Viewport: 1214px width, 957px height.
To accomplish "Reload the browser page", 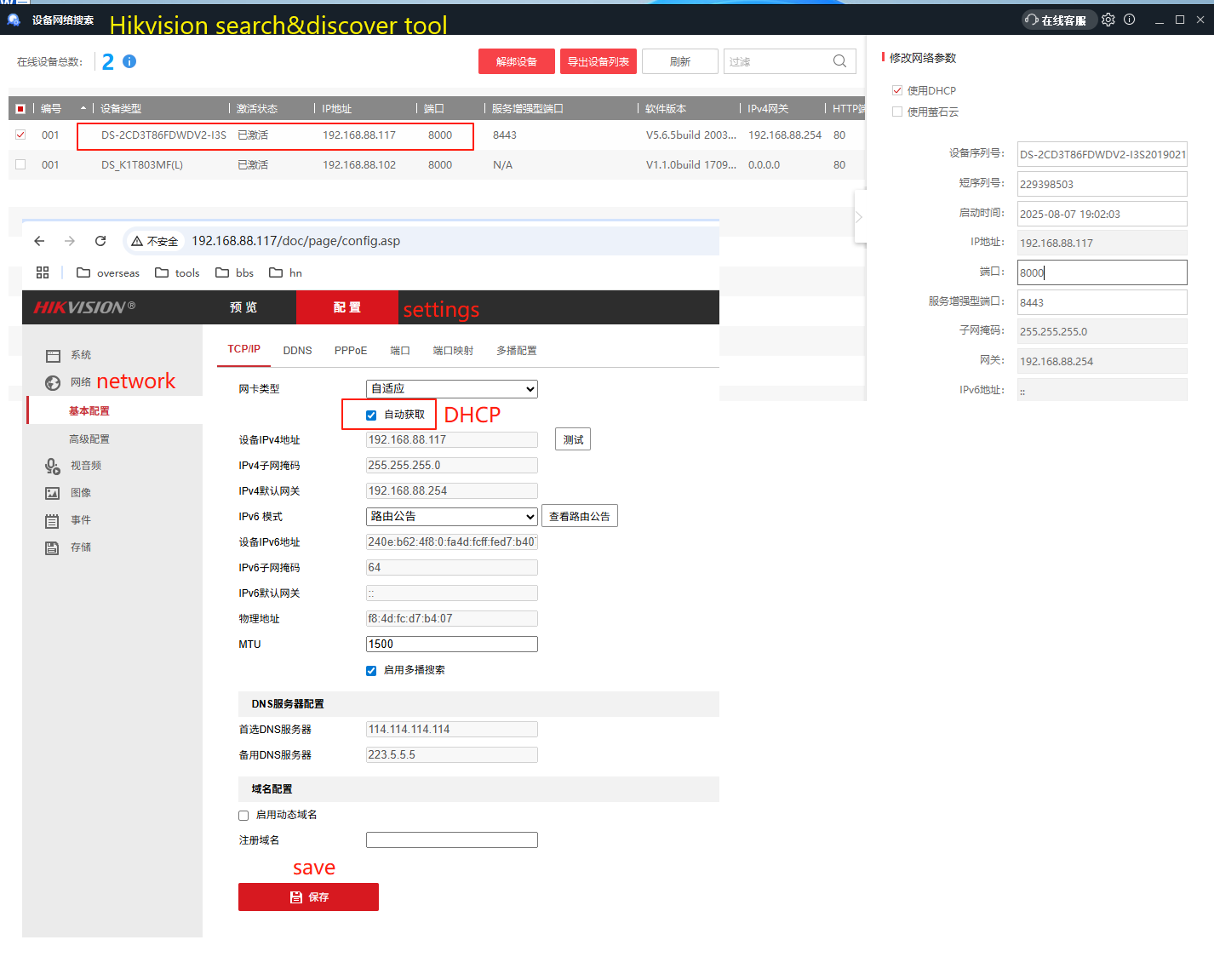I will click(x=100, y=241).
